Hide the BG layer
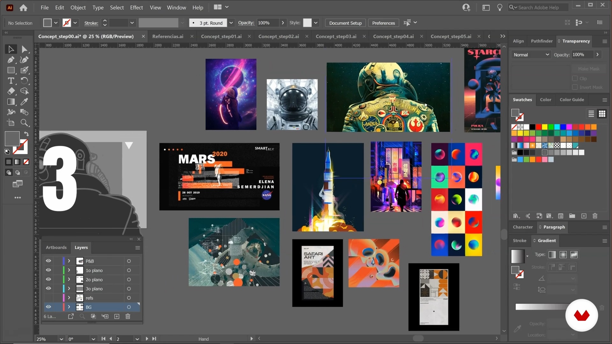Screen dimensions: 612x344 pyautogui.click(x=48, y=307)
